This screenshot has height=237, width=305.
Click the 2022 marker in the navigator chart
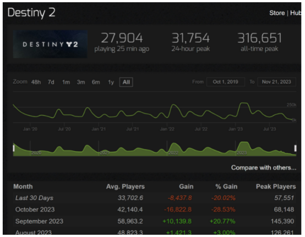pyautogui.click(x=173, y=153)
